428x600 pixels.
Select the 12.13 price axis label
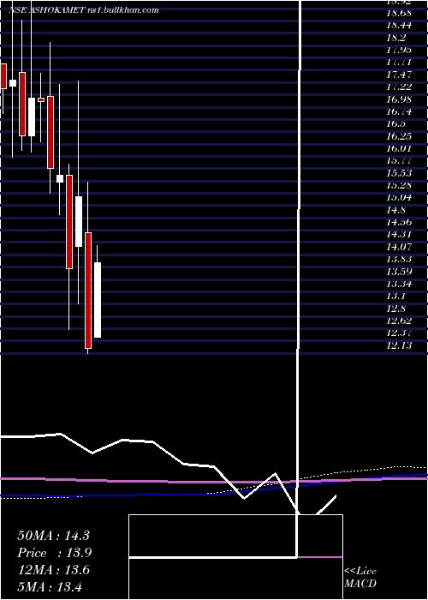point(399,345)
